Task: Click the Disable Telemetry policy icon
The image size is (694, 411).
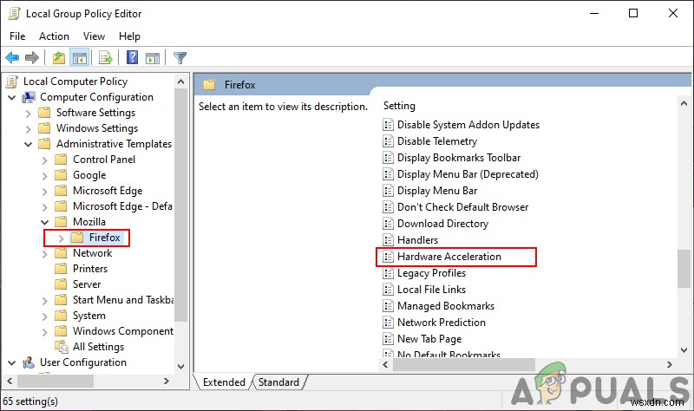Action: click(x=388, y=141)
